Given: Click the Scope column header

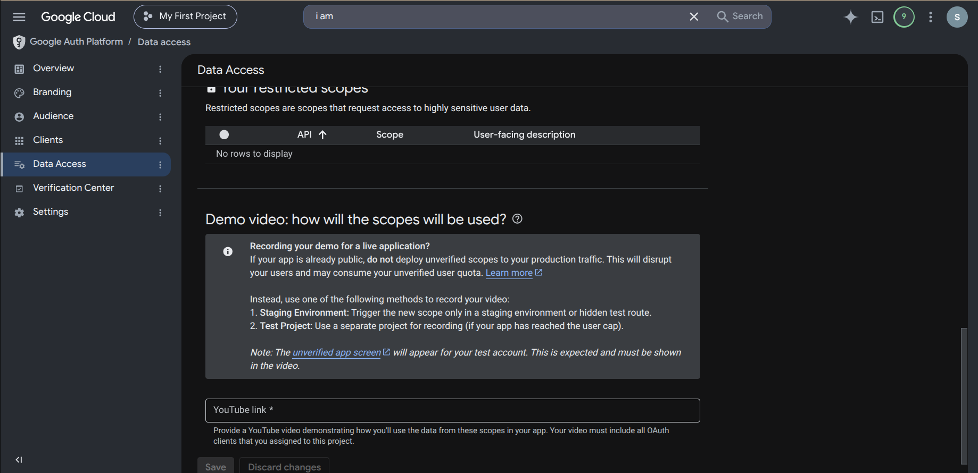Looking at the screenshot, I should (x=389, y=134).
